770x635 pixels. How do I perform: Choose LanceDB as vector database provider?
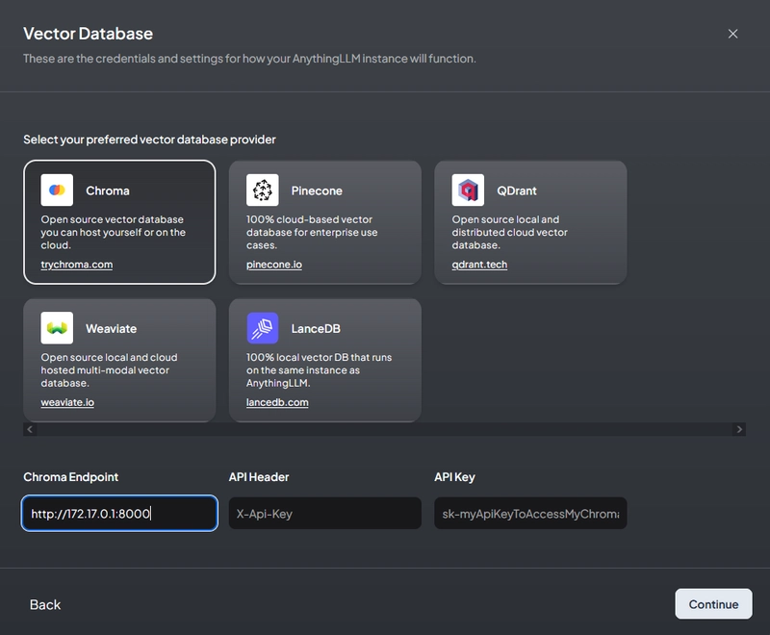pos(325,360)
